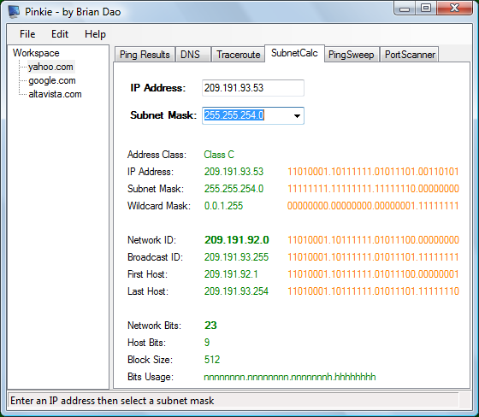Click the Broadcast ID value 209.191.93.255
The width and height of the screenshot is (479, 417).
[236, 257]
